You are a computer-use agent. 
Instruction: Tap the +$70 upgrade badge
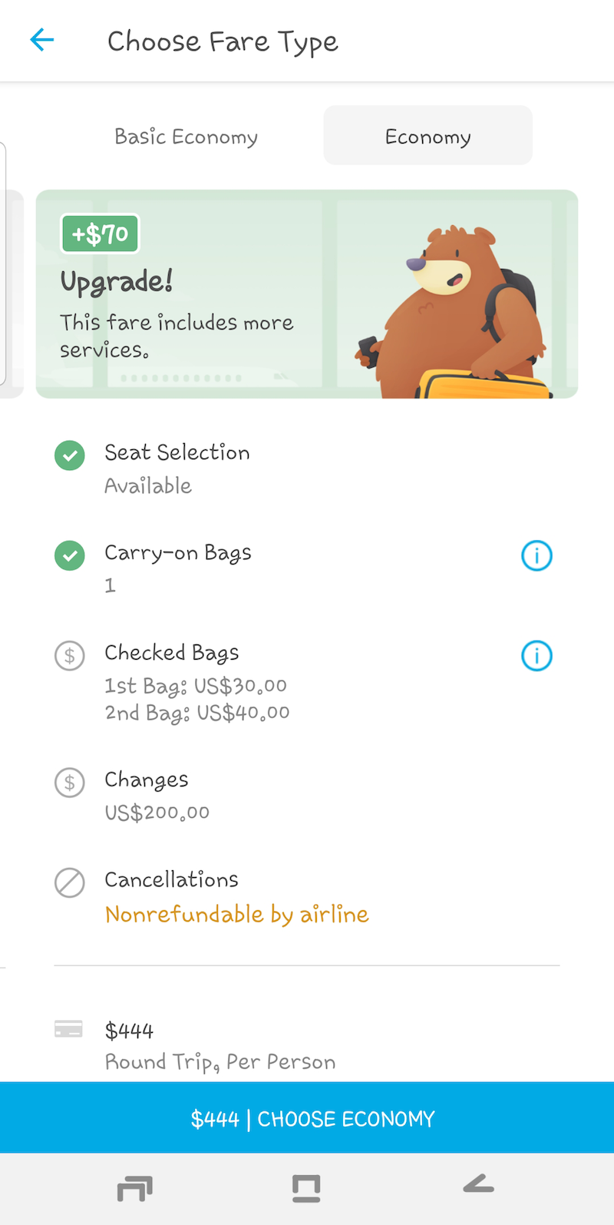tap(100, 233)
